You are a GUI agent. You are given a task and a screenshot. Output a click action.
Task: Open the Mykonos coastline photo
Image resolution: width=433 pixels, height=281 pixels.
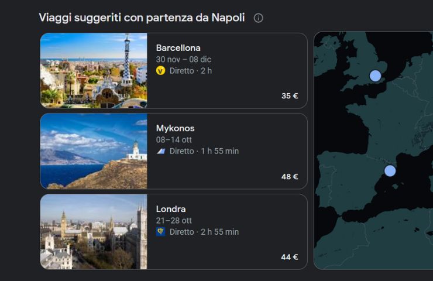point(94,151)
